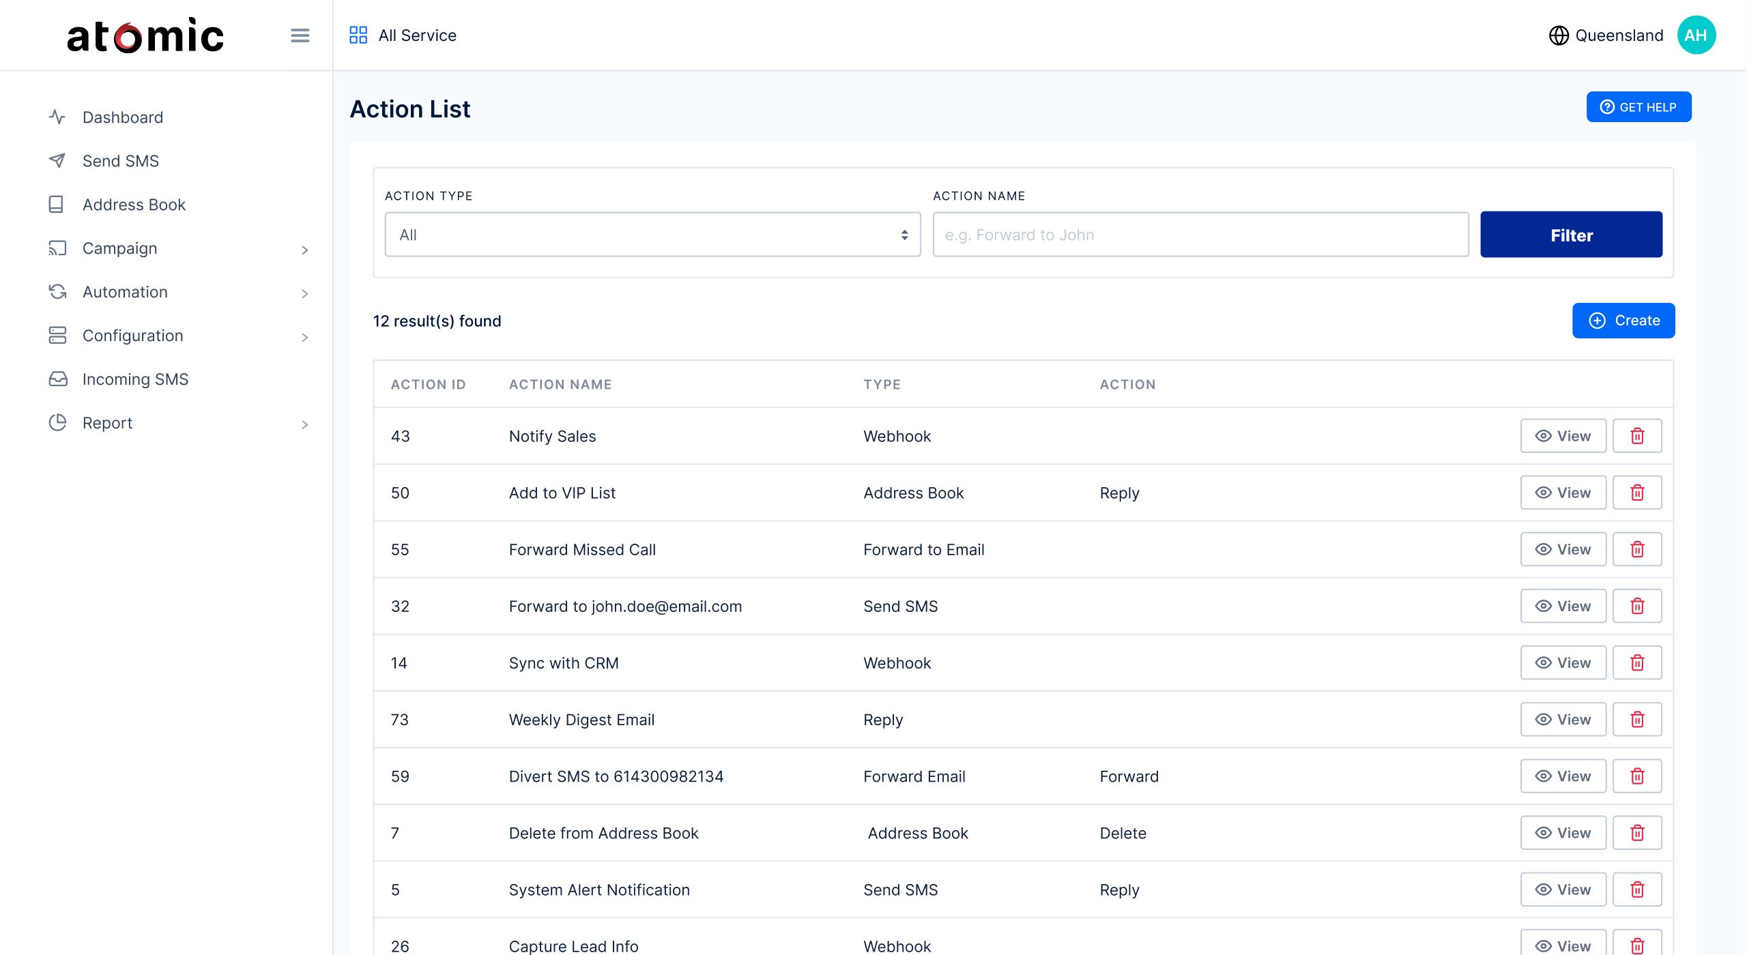
Task: Open the Action Type dropdown
Action: coord(652,235)
